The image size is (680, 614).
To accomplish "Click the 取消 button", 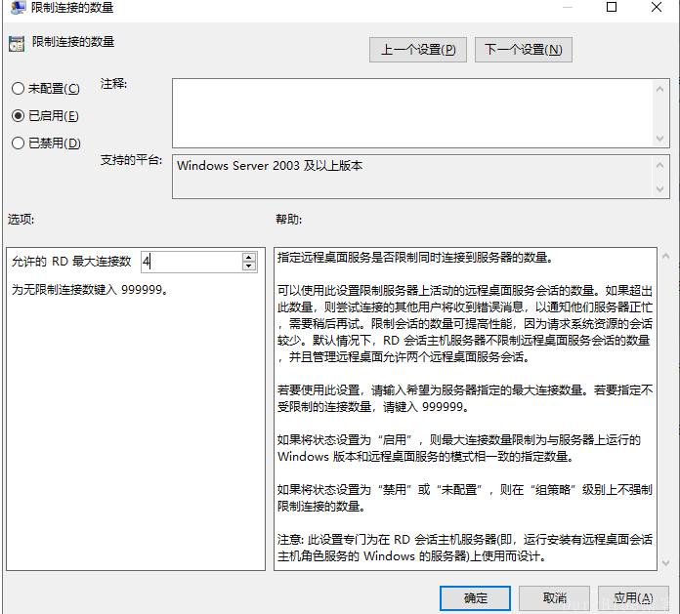I will pos(554,598).
